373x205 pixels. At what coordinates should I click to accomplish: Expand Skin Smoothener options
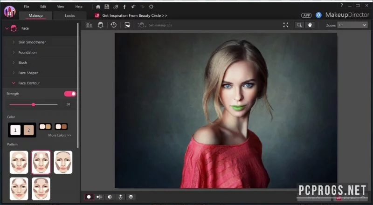tap(14, 42)
